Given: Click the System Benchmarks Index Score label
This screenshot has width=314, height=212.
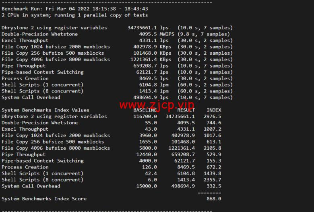Looking at the screenshot, I should 44,199.
